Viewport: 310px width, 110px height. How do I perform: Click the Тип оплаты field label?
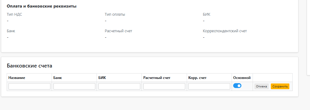[x=115, y=14]
